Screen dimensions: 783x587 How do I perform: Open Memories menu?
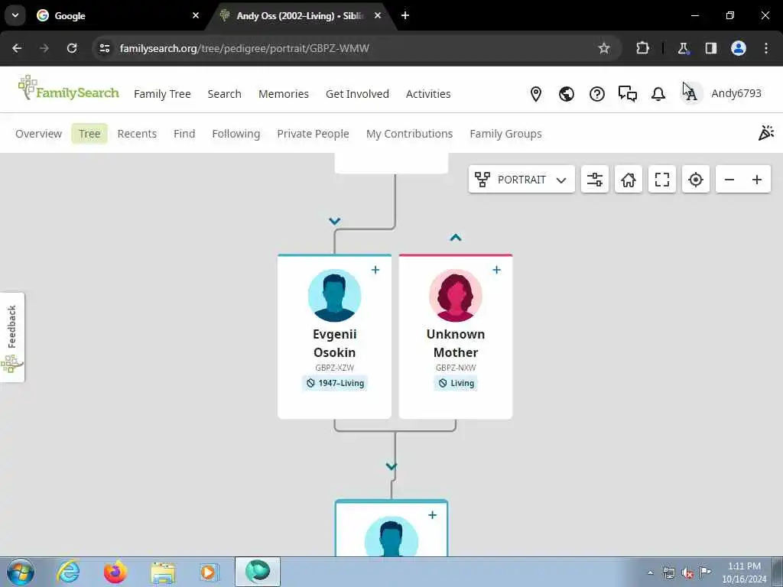tap(284, 94)
